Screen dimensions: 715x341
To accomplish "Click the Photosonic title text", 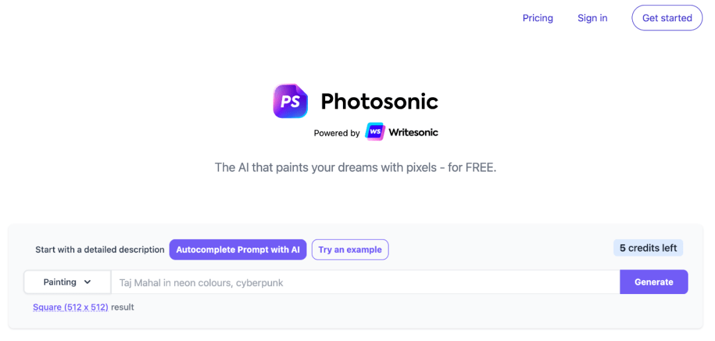I will [x=379, y=101].
